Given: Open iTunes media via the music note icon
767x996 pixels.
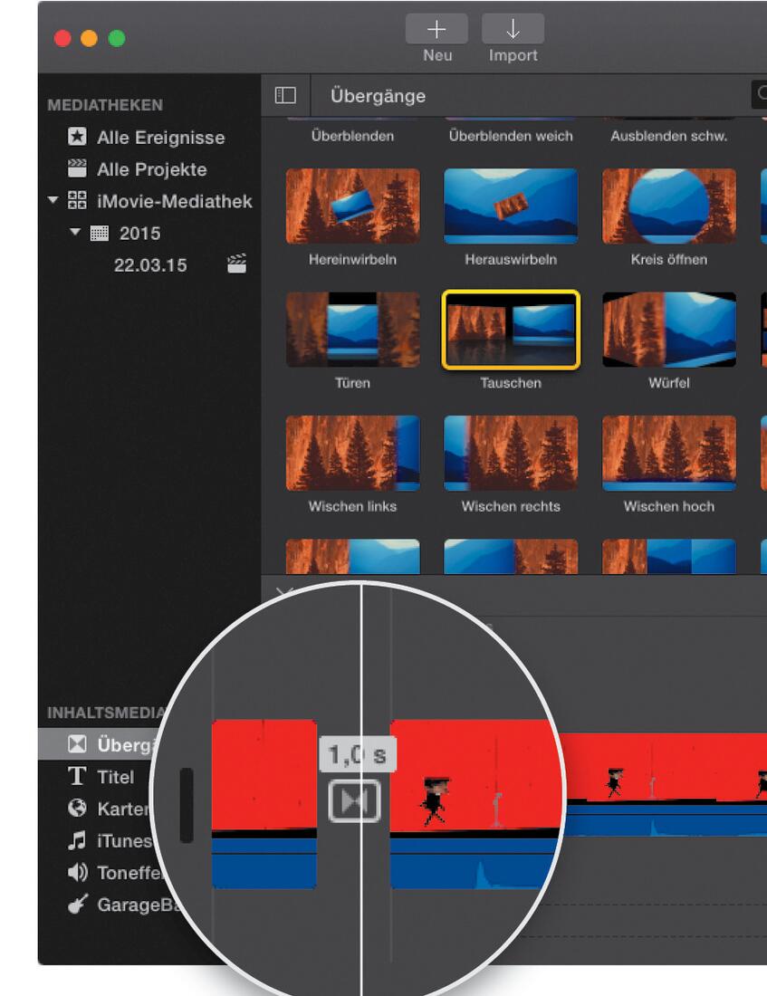Looking at the screenshot, I should pos(80,840).
